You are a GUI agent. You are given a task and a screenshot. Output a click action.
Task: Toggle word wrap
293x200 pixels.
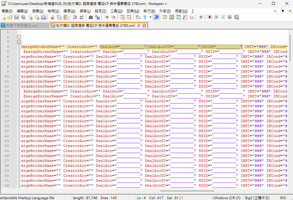(x=138, y=17)
